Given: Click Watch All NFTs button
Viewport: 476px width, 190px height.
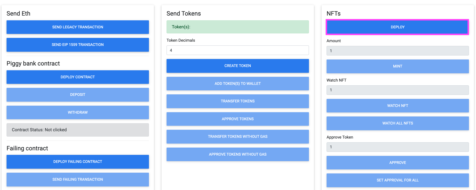Looking at the screenshot, I should click(x=398, y=123).
